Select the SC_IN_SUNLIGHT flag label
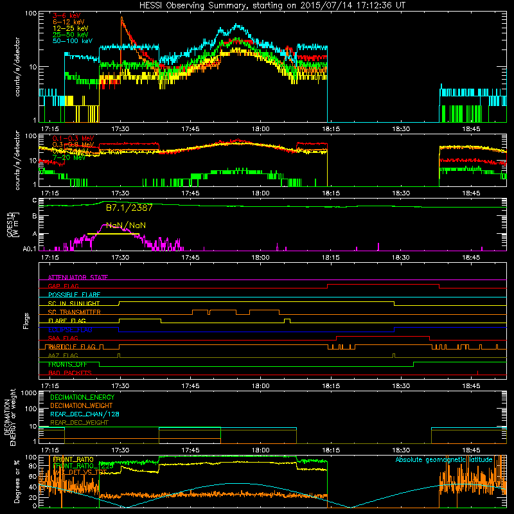 tap(74, 303)
